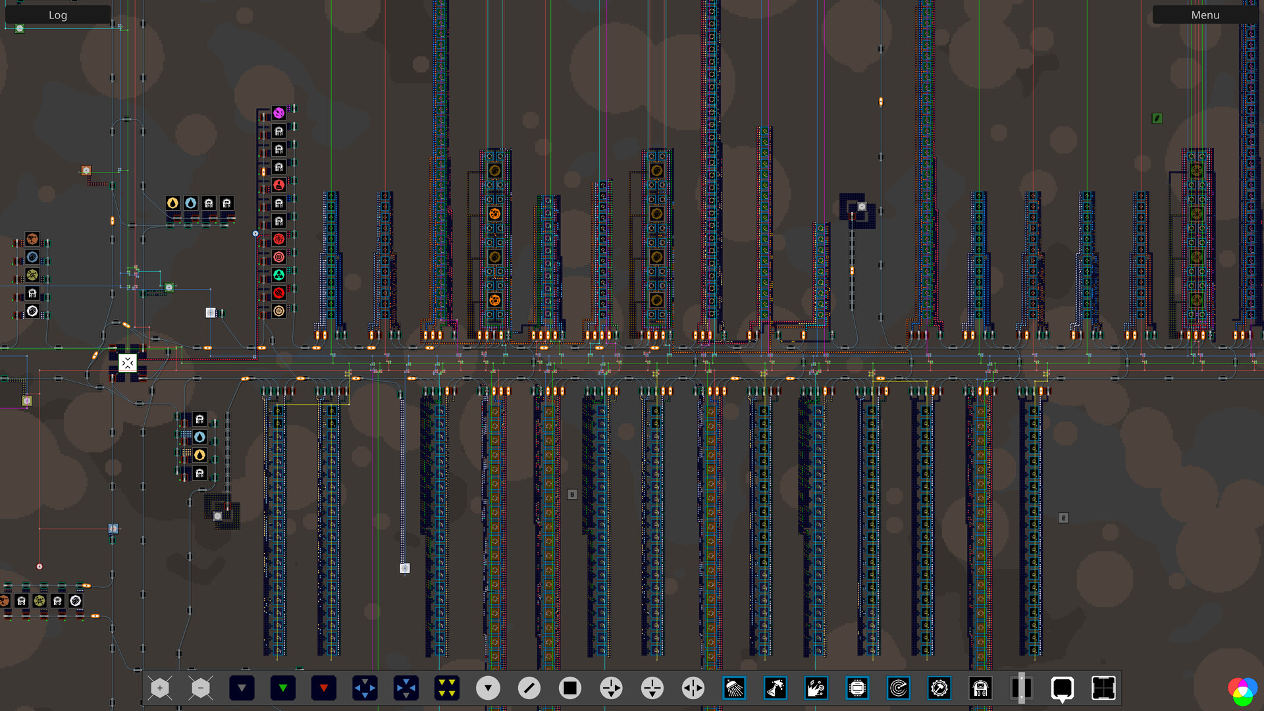Select the radar spiral building icon
Screen dimensions: 1264x711
point(898,689)
